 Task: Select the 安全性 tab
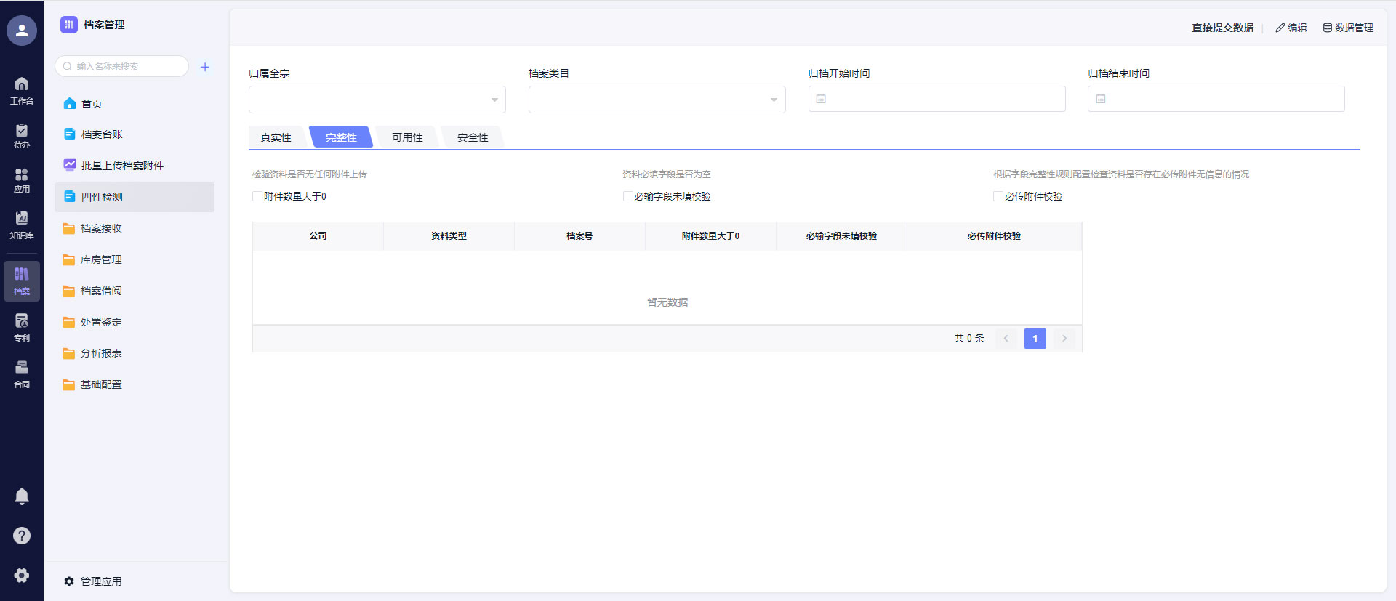point(473,137)
